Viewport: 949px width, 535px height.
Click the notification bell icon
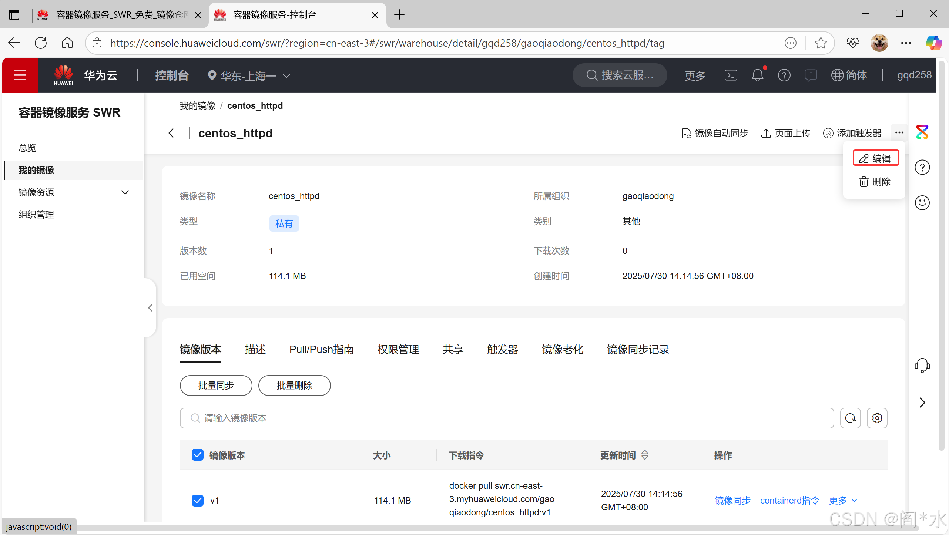pos(757,75)
